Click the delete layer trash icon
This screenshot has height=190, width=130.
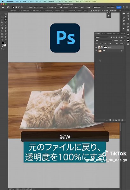point(122,120)
